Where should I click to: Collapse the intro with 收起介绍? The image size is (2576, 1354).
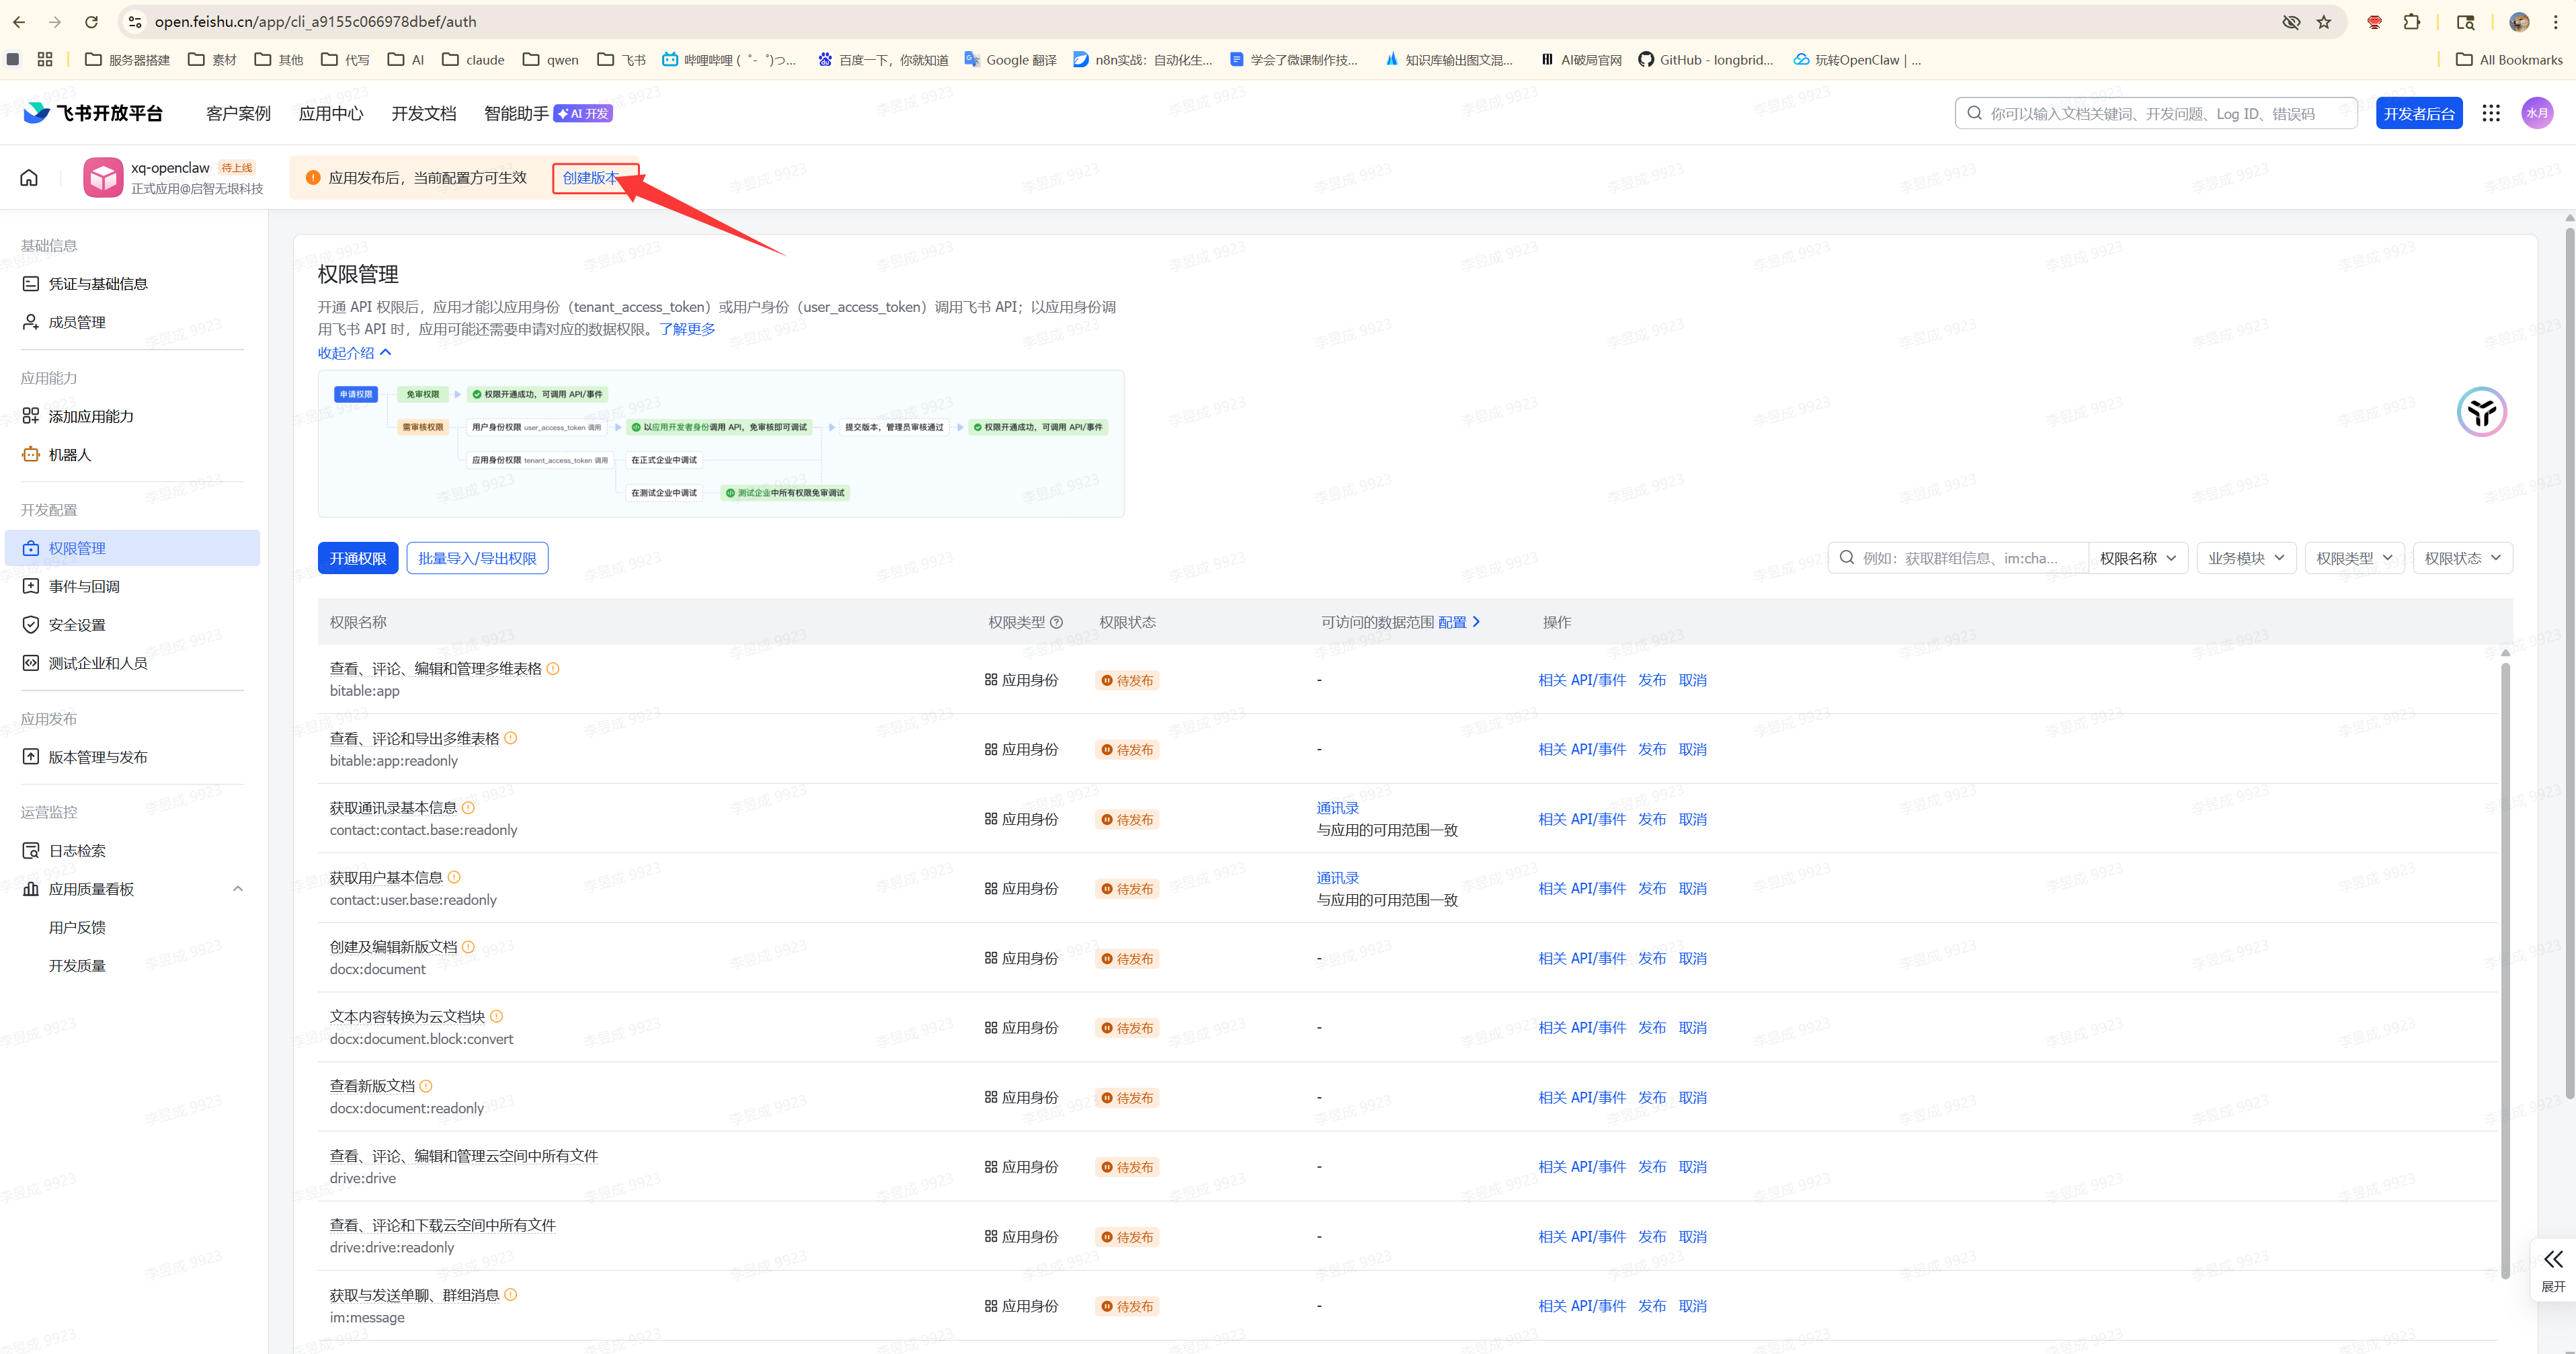[354, 353]
